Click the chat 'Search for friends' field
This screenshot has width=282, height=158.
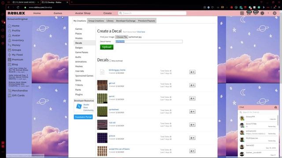258,112
